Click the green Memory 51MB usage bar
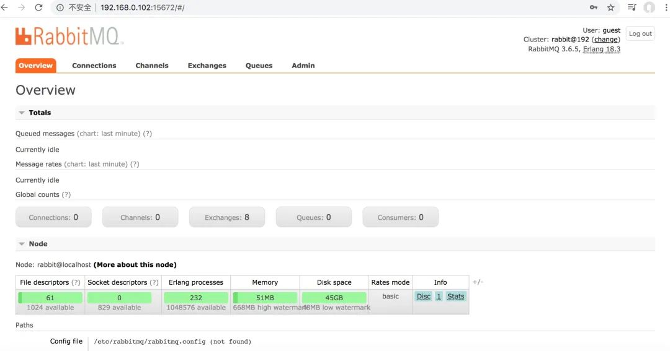670x351 pixels. pyautogui.click(x=265, y=298)
